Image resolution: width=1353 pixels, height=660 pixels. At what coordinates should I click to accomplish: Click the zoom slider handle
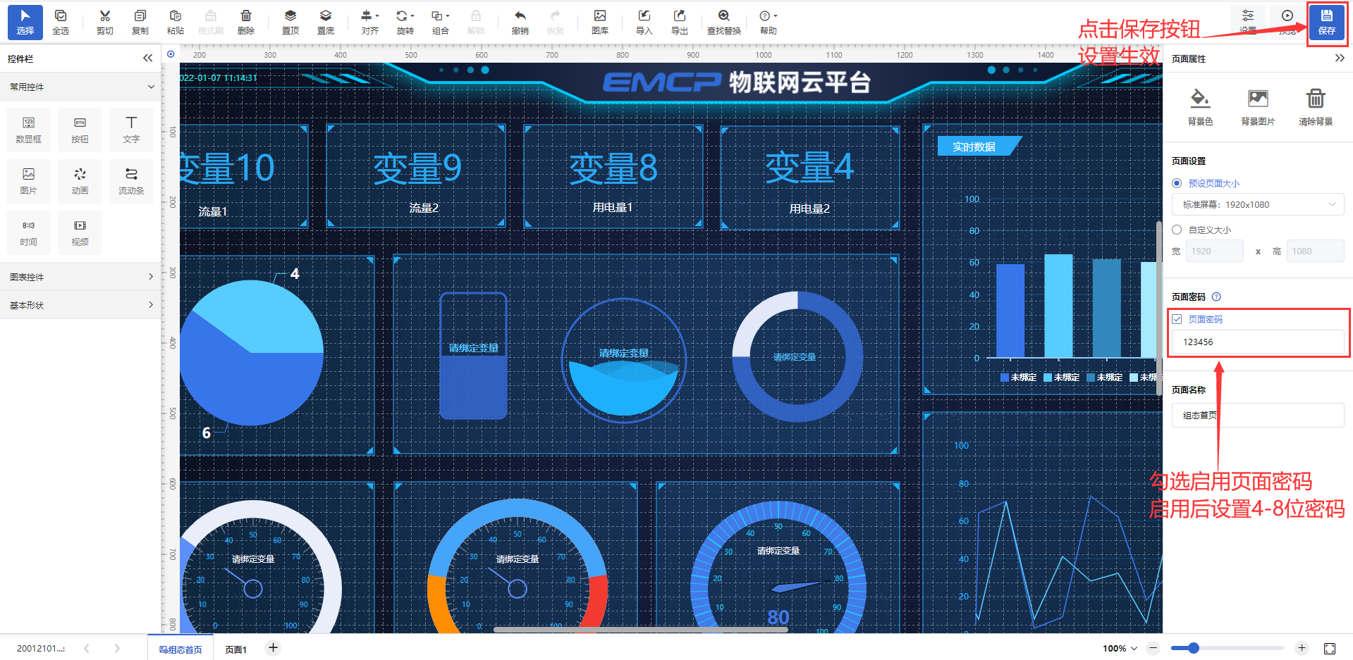click(1193, 648)
